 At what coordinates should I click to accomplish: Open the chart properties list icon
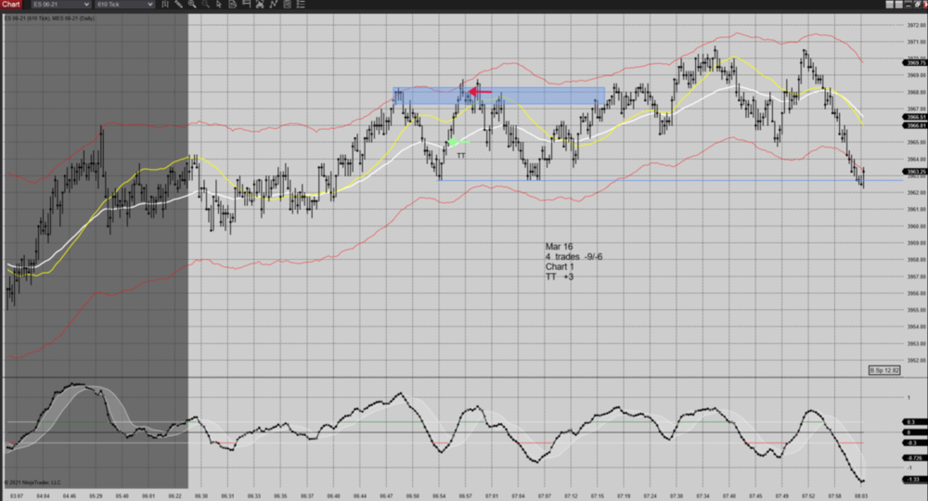(x=301, y=5)
